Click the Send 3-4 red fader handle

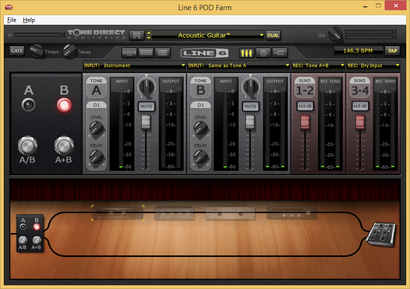click(360, 122)
